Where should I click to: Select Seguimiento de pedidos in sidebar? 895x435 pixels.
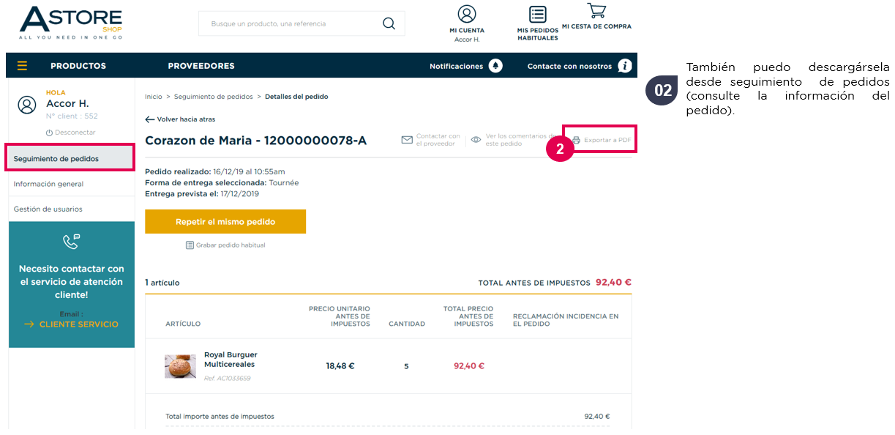[70, 158]
